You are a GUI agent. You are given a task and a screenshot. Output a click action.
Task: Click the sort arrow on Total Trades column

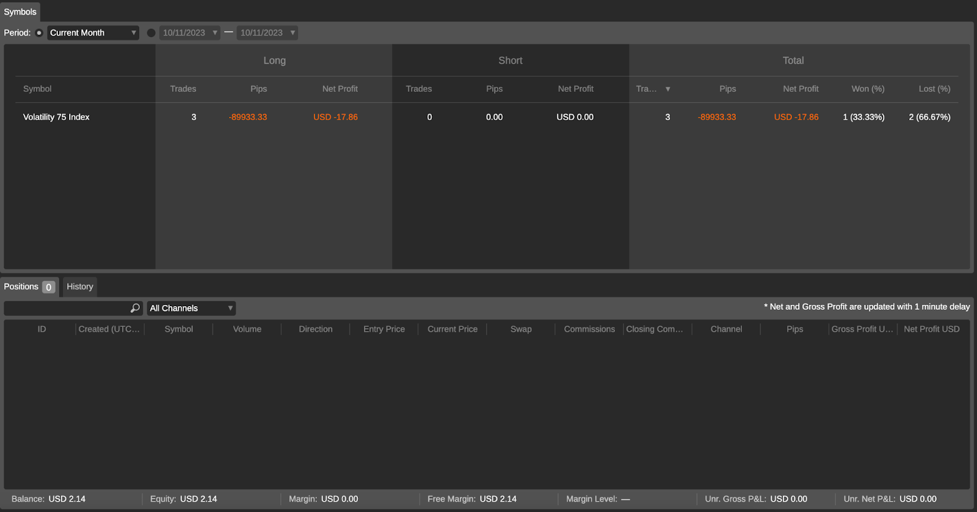point(667,89)
